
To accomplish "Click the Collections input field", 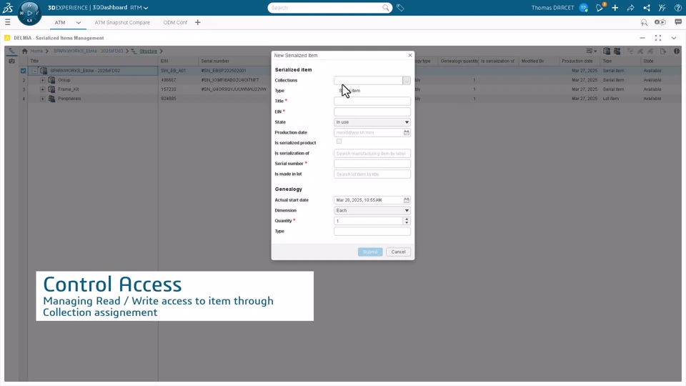I will click(x=369, y=81).
